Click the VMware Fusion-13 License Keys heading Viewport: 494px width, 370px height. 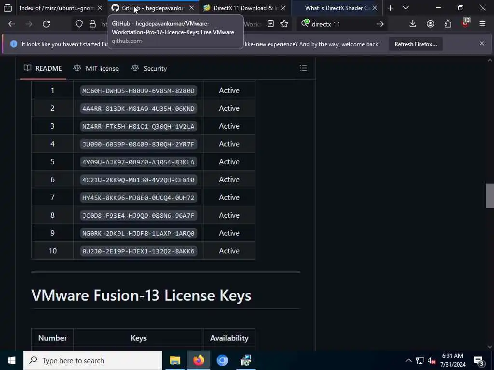click(x=141, y=295)
